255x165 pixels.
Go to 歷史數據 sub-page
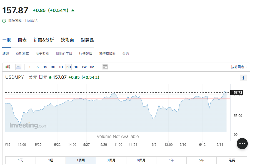tap(42, 53)
